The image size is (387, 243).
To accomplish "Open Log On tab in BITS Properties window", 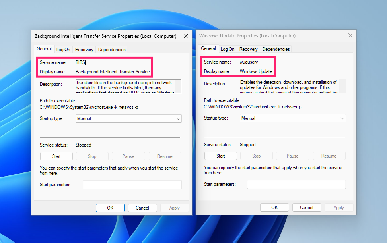I will 63,50.
